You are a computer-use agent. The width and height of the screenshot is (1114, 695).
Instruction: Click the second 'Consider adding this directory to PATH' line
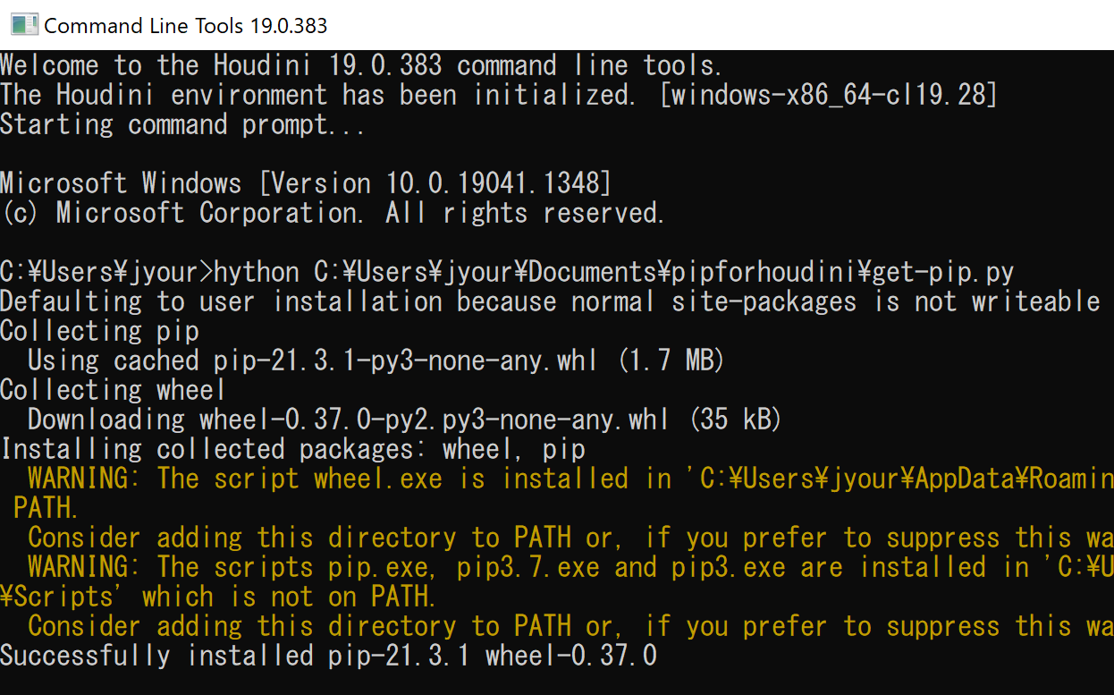570,626
